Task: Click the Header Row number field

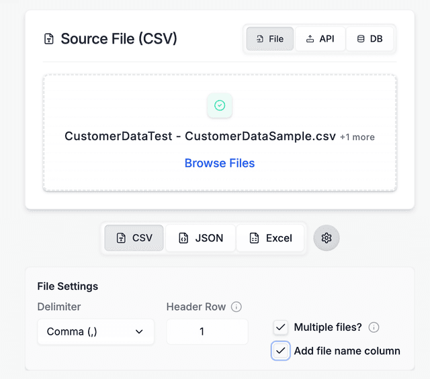Action: point(208,331)
